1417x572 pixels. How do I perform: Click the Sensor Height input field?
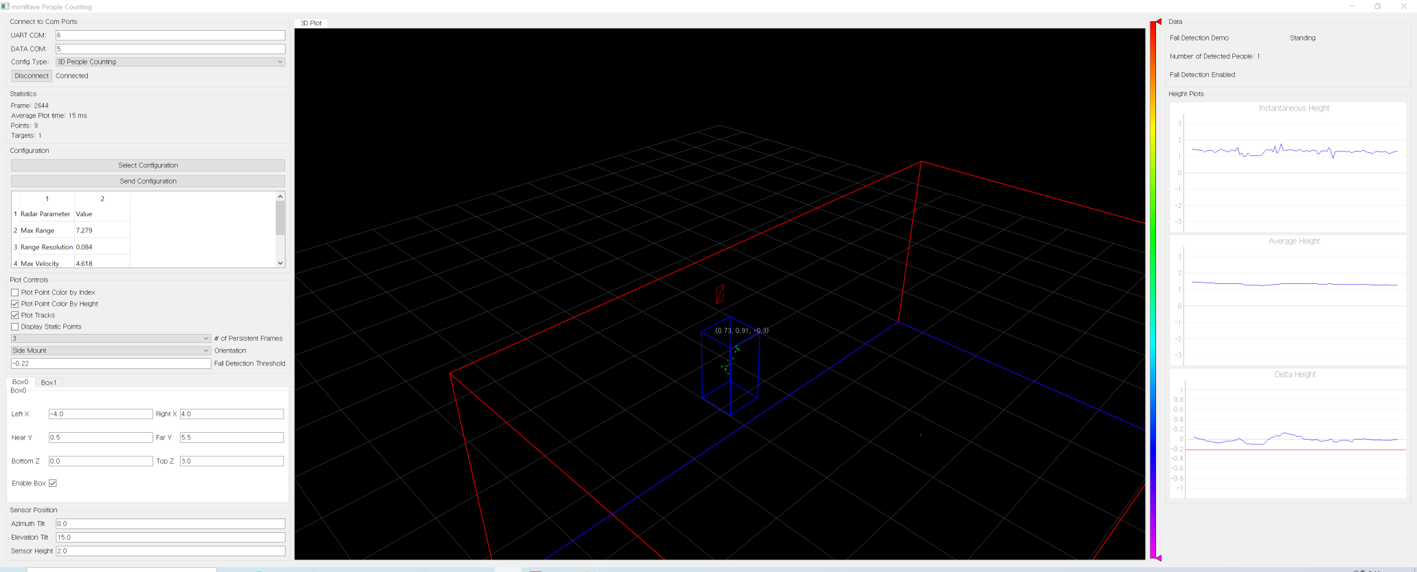[x=170, y=551]
